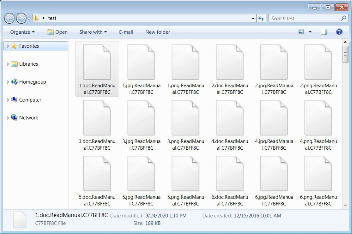Screen dimensions: 352x234
Task: Toggle the preview pane icon
Action: [324, 32]
